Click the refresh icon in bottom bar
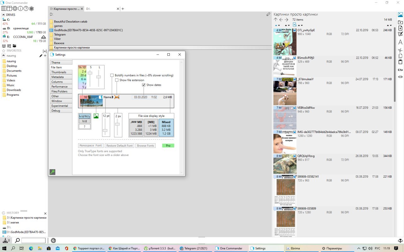This screenshot has height=252, width=404. [x=53, y=240]
